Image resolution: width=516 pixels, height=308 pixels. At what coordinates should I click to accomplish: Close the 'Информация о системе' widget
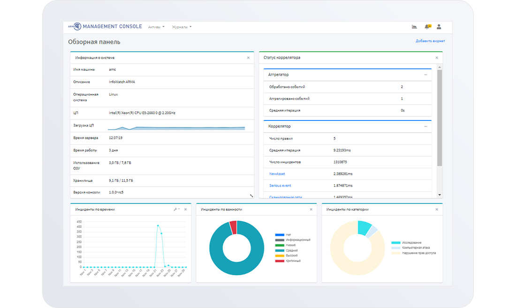[x=249, y=58]
